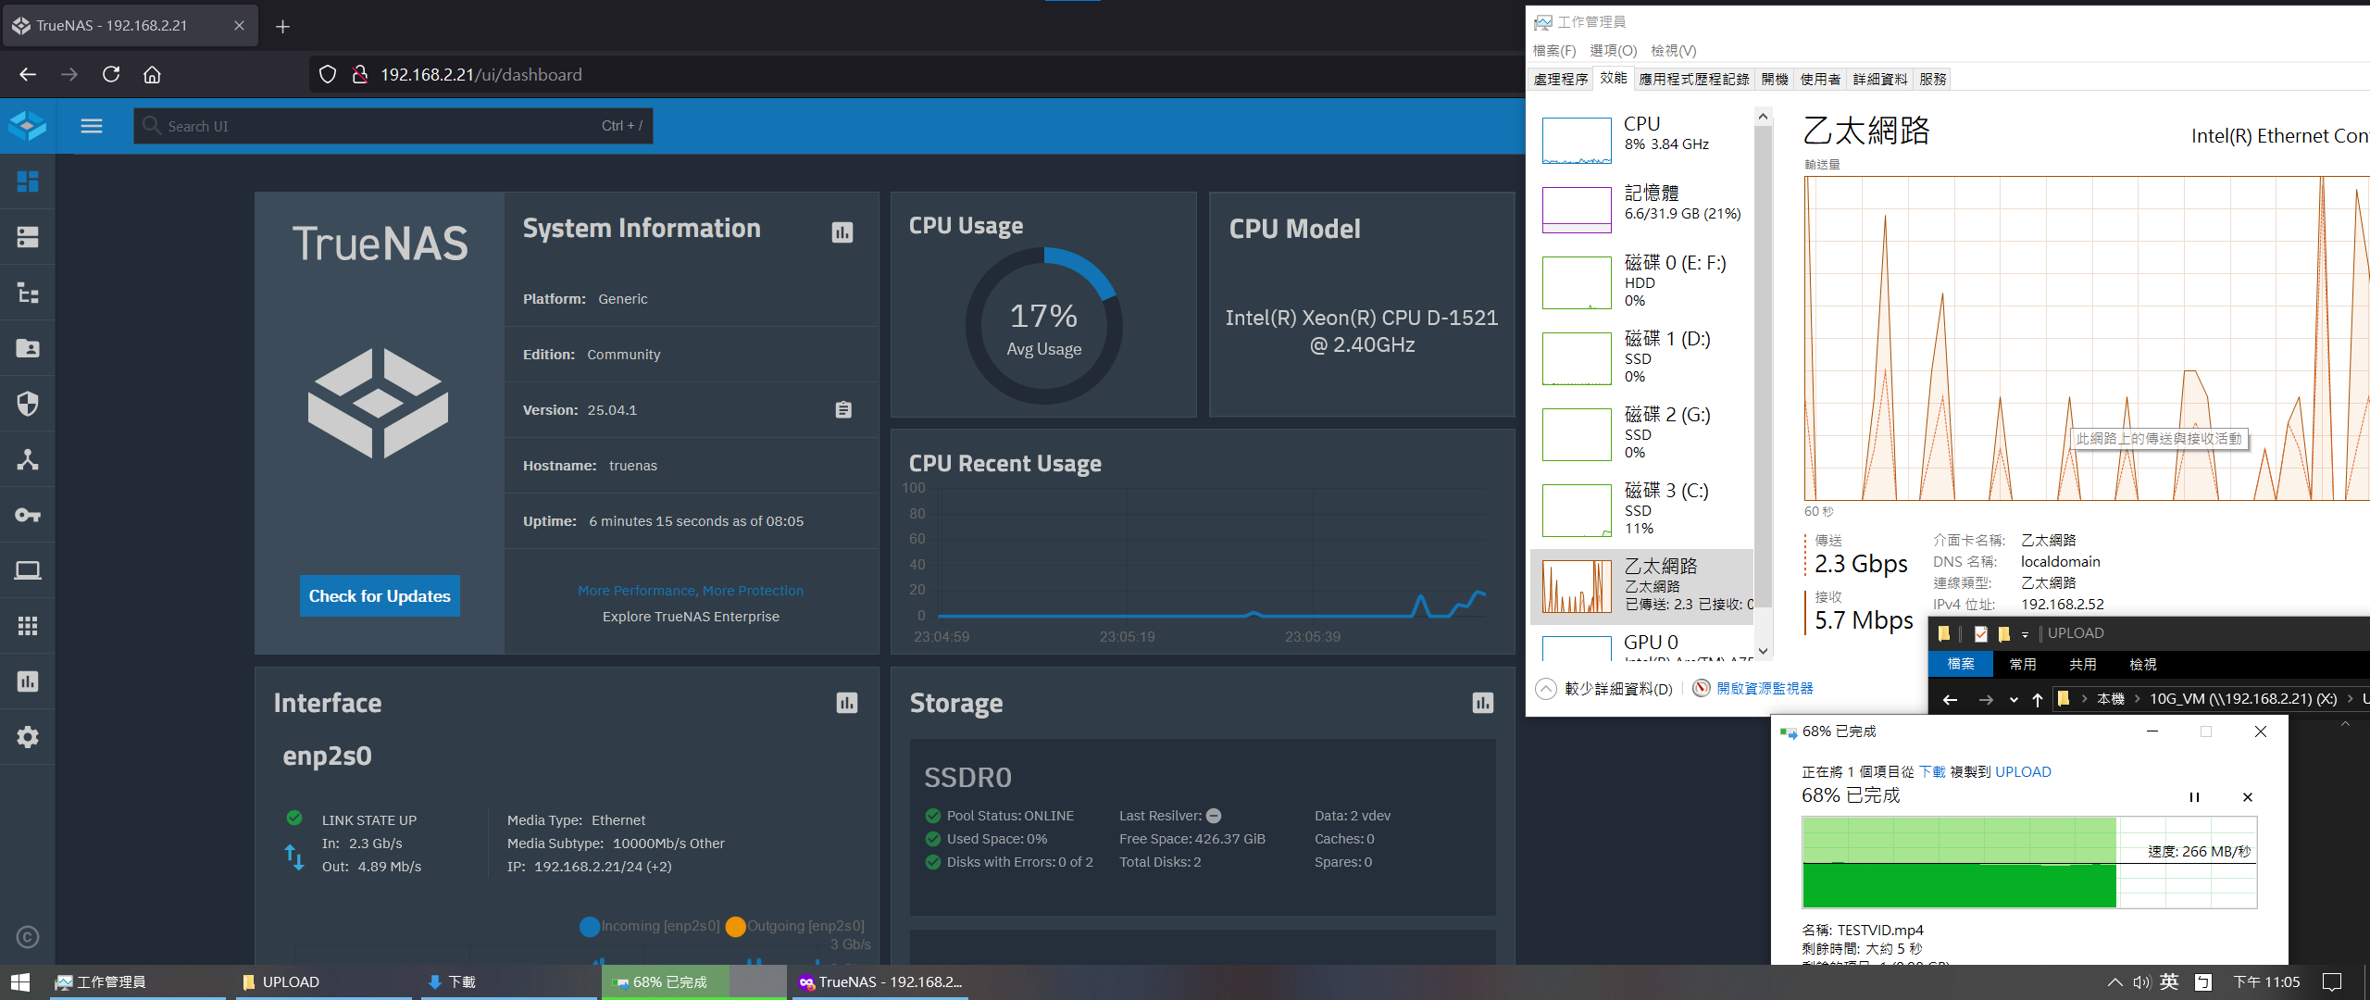Select 記憶體 memory in performance list
The height and width of the screenshot is (1000, 2370).
(1643, 209)
